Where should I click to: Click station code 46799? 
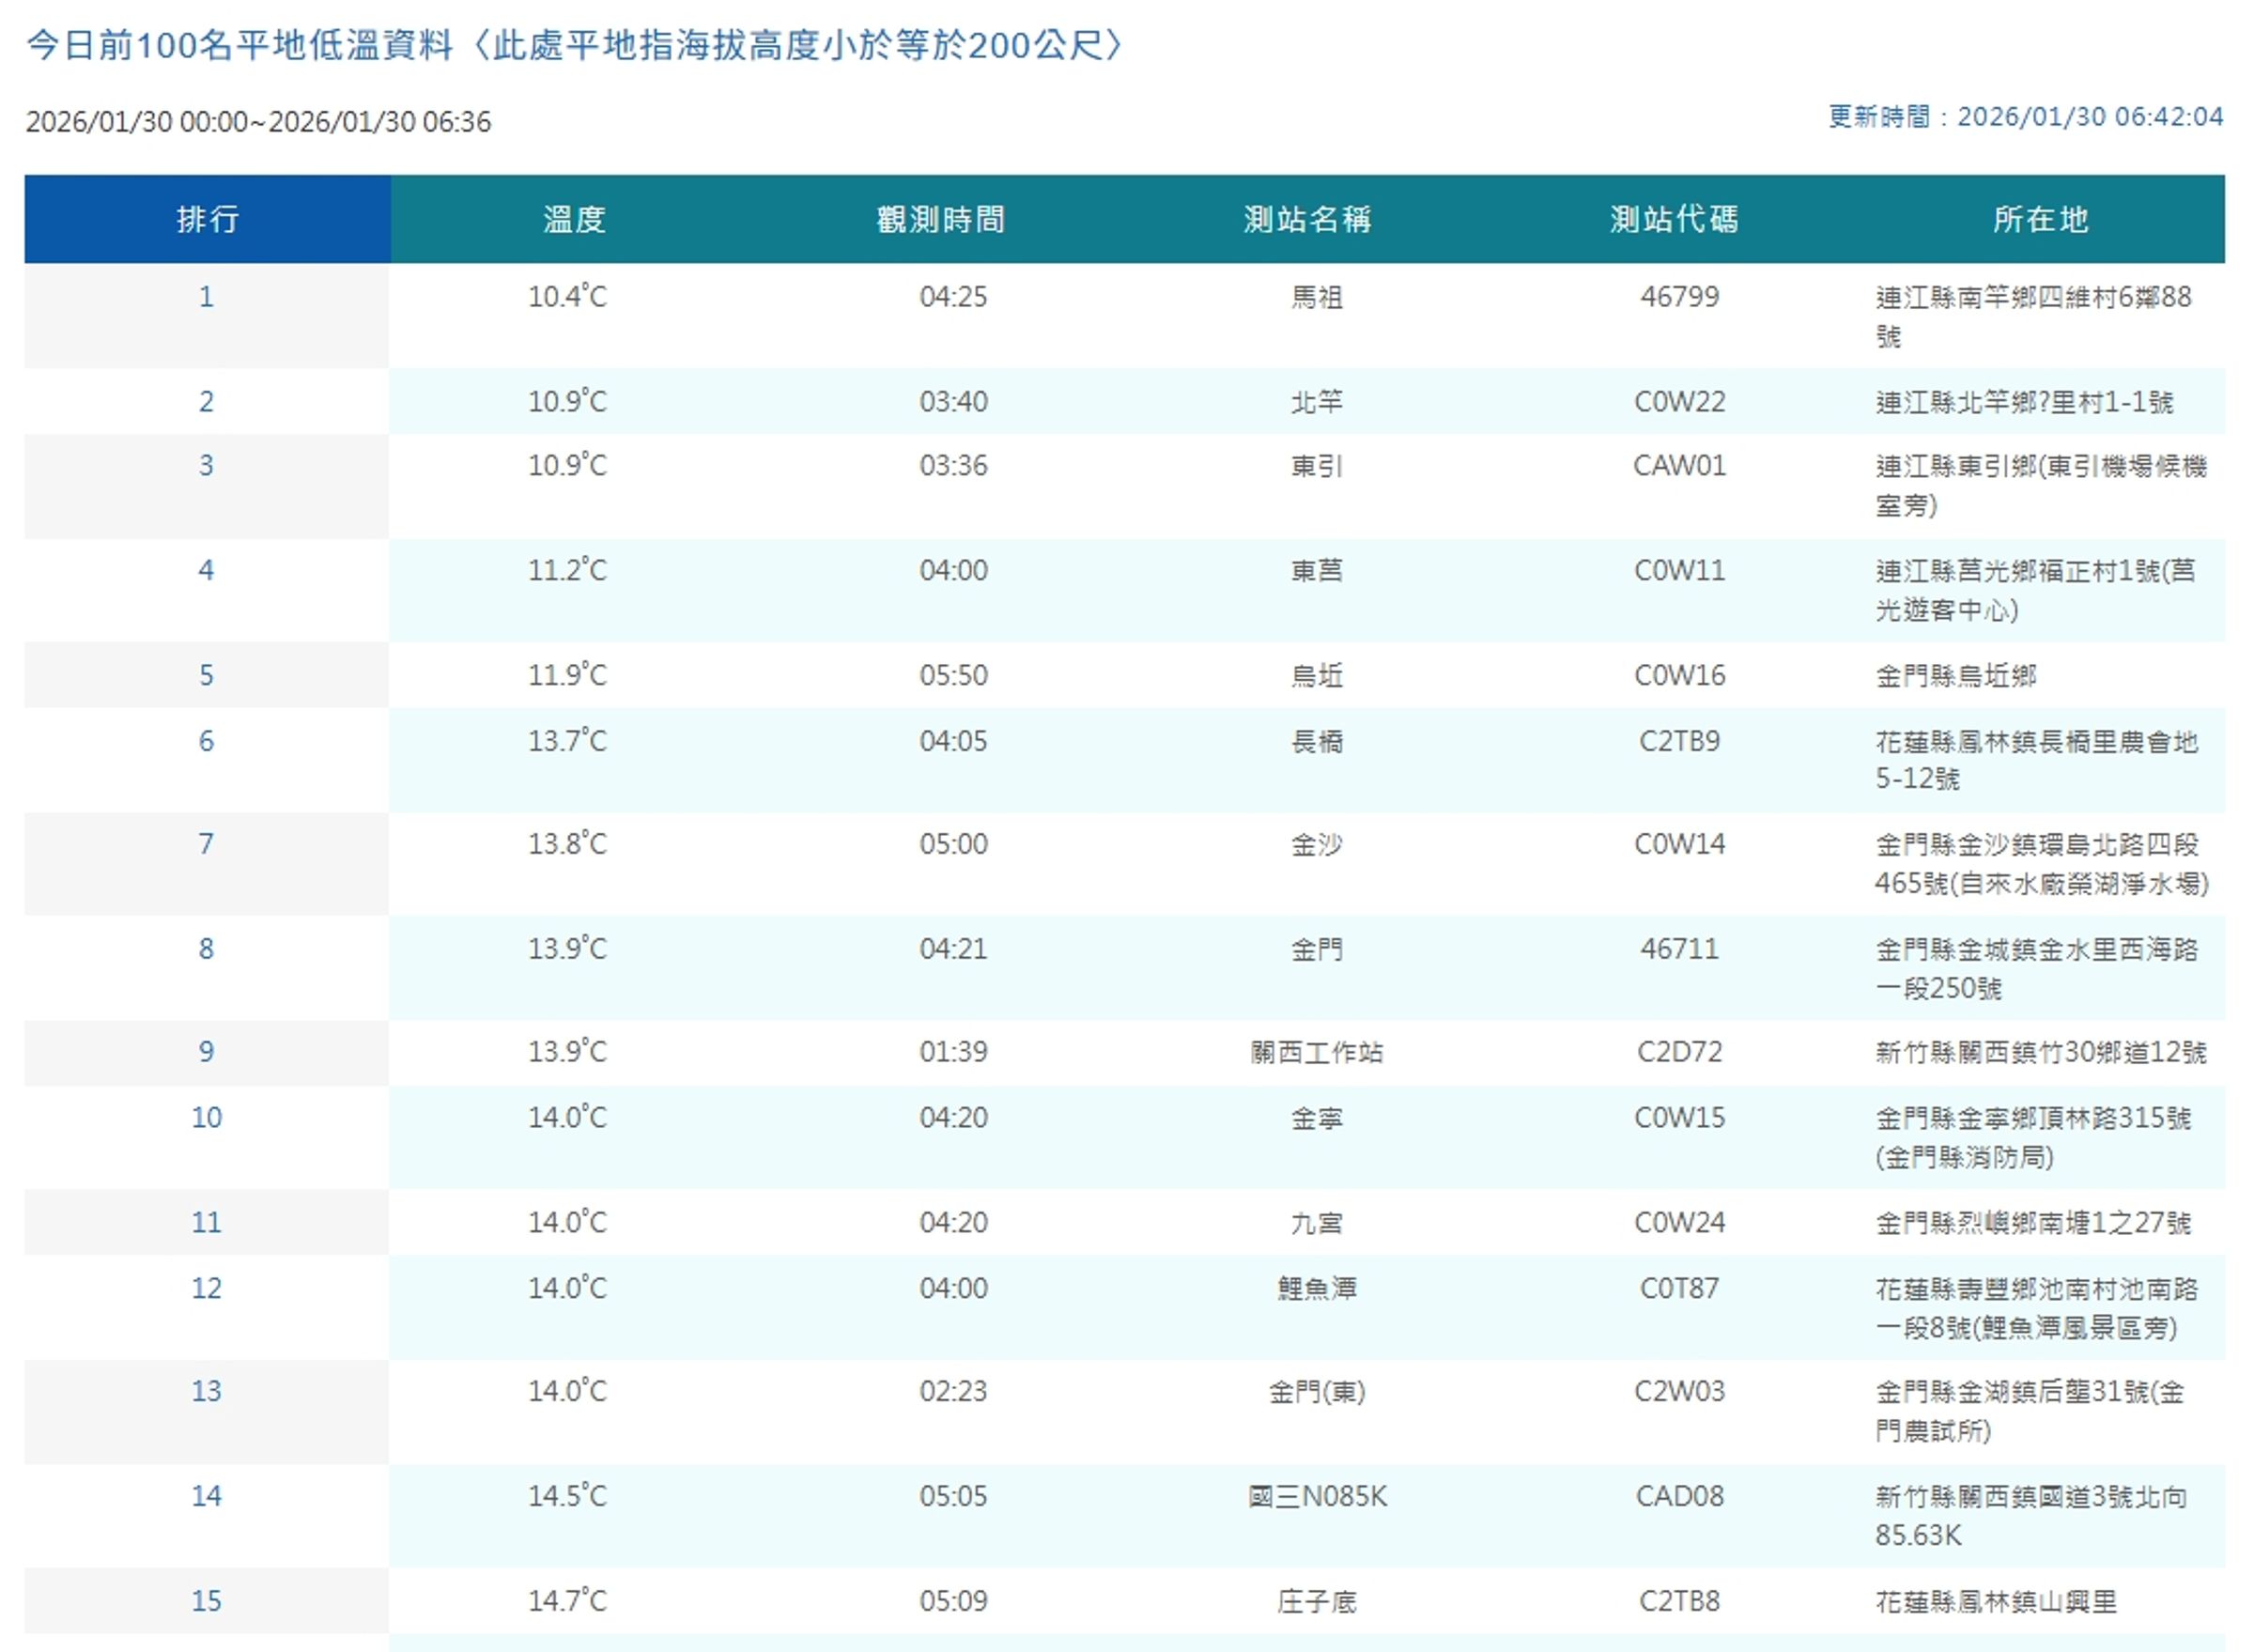[1680, 297]
